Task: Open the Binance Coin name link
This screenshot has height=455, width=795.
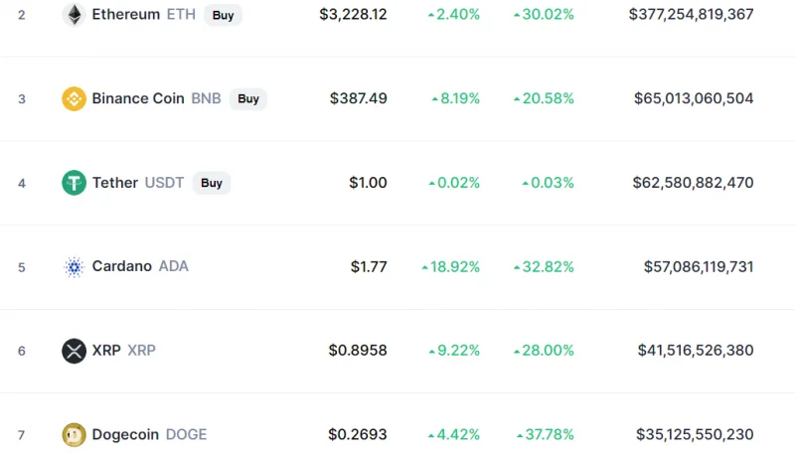Action: click(x=138, y=98)
